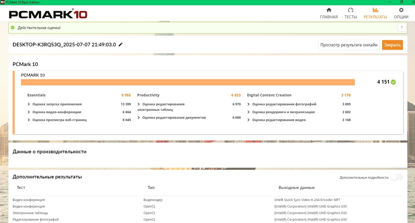Click the Digital Content Creation heading
Screen dimensions: 415x223
(269, 95)
